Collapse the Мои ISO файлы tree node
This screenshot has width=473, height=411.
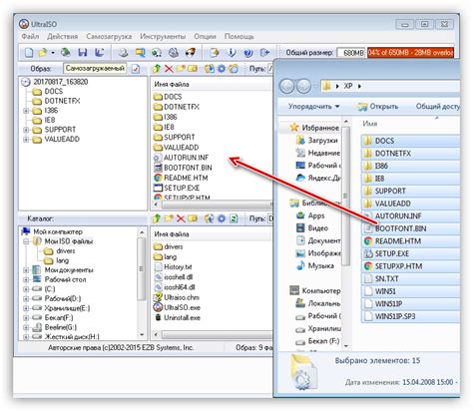tap(26, 241)
